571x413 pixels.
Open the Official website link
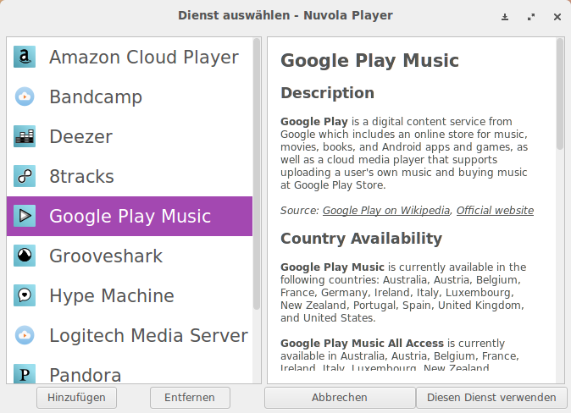click(495, 211)
